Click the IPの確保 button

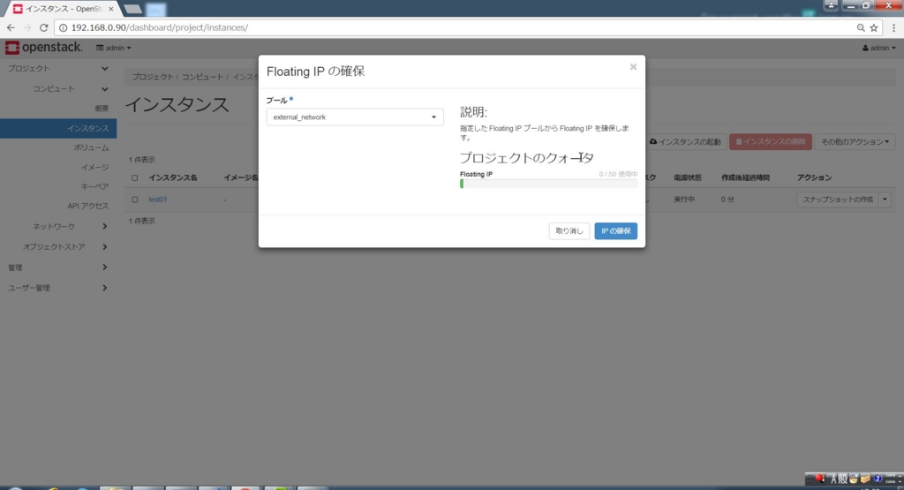point(615,230)
